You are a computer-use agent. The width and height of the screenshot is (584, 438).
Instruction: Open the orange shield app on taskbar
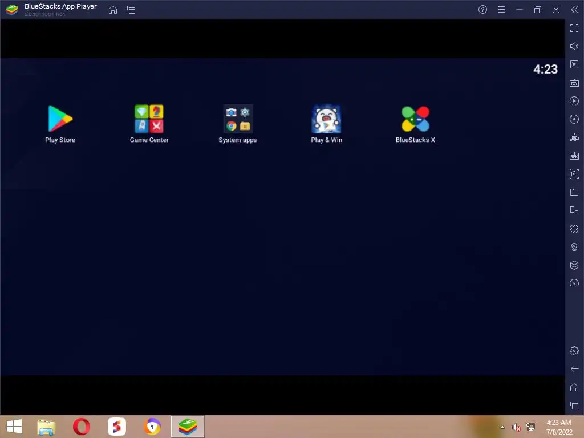[152, 427]
